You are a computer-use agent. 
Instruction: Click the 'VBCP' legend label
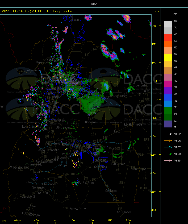click(177, 134)
